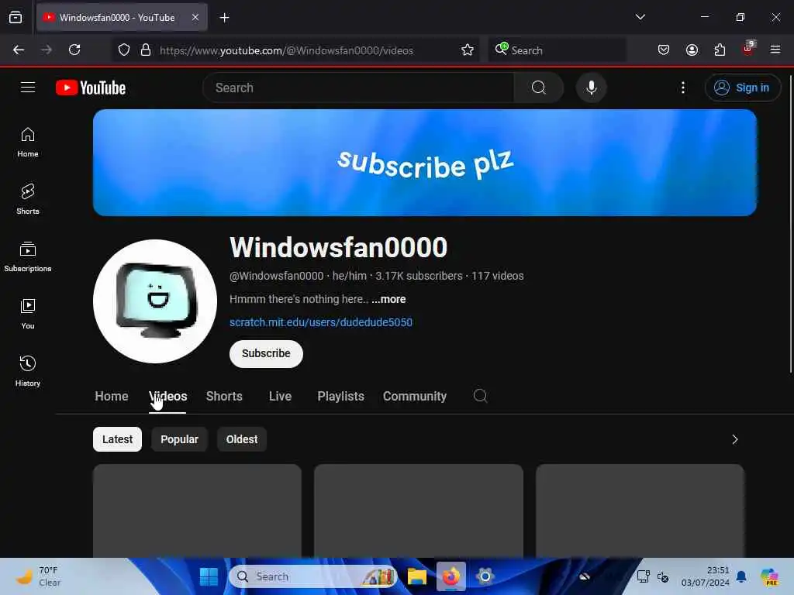Viewport: 794px width, 595px height.
Task: Click the taskbar Search box
Action: (x=313, y=576)
